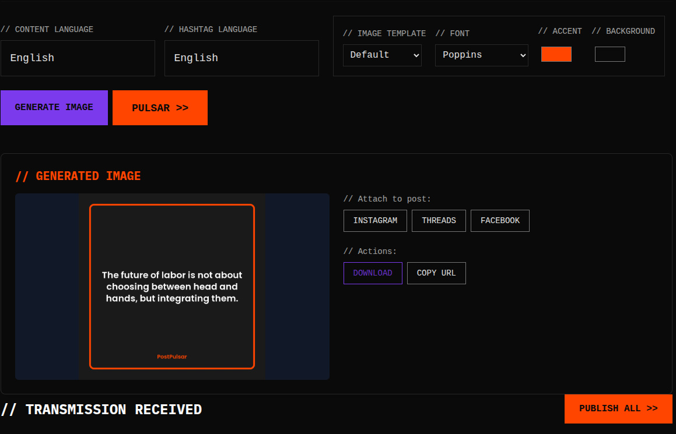
Task: Open the Background color swatch
Action: 610,54
